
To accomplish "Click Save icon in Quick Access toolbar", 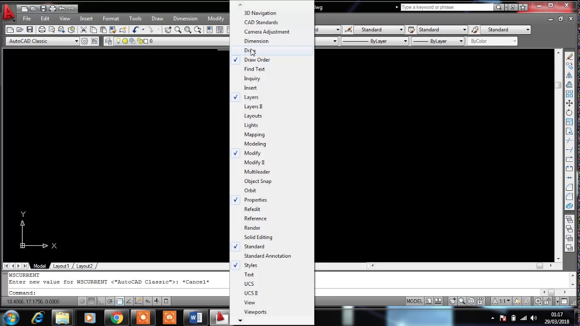I will 43,8.
